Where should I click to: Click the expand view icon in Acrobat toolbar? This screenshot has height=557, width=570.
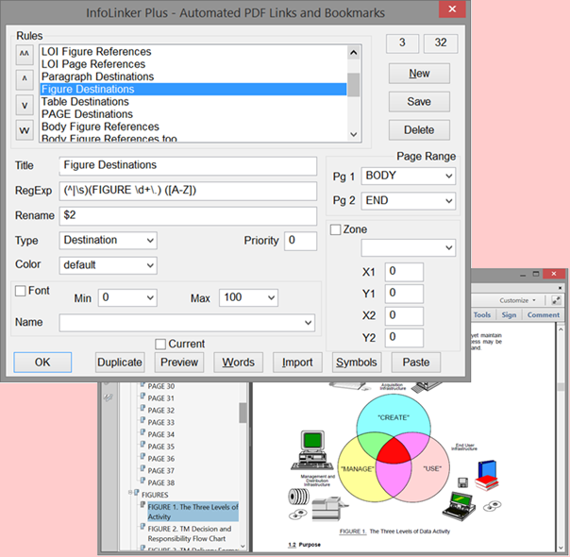(x=556, y=300)
